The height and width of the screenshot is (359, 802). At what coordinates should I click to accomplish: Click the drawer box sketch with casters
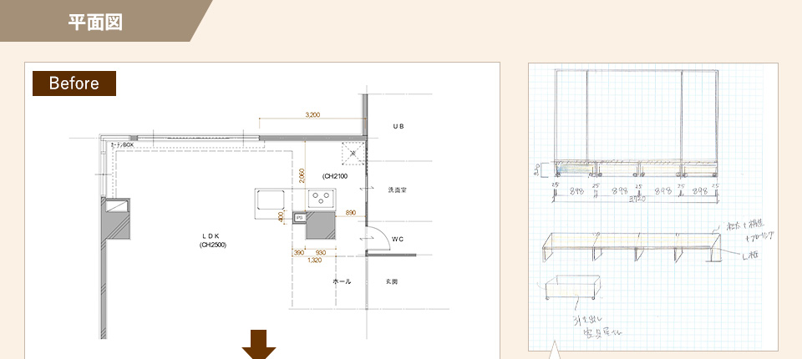coord(572,286)
